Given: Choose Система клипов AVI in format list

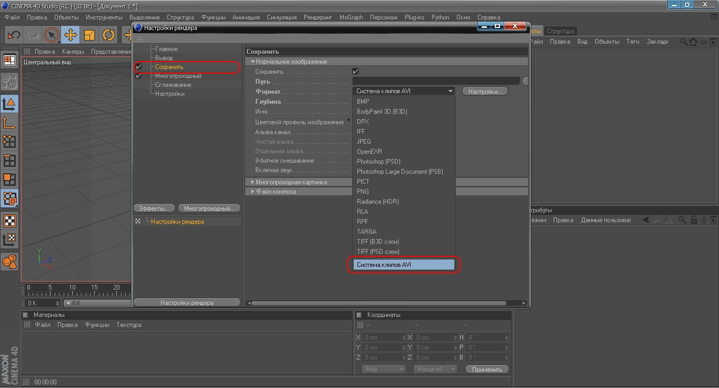Looking at the screenshot, I should tap(404, 265).
